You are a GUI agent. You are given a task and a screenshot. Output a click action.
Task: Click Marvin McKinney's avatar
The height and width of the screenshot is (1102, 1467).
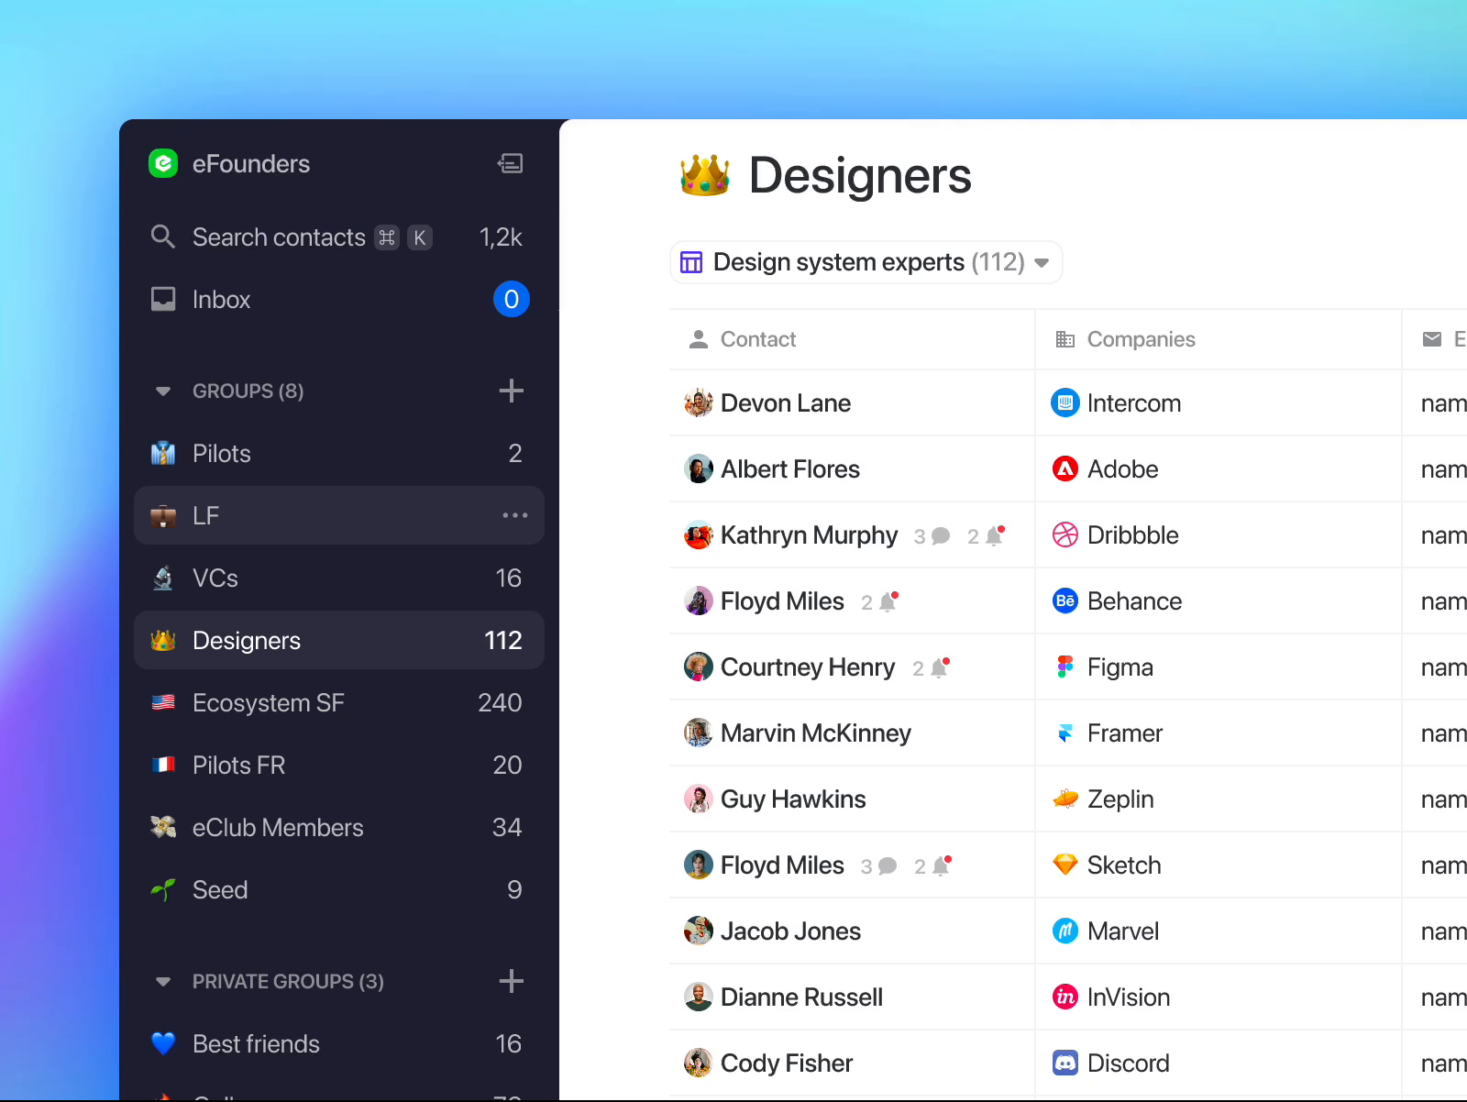[x=699, y=733]
